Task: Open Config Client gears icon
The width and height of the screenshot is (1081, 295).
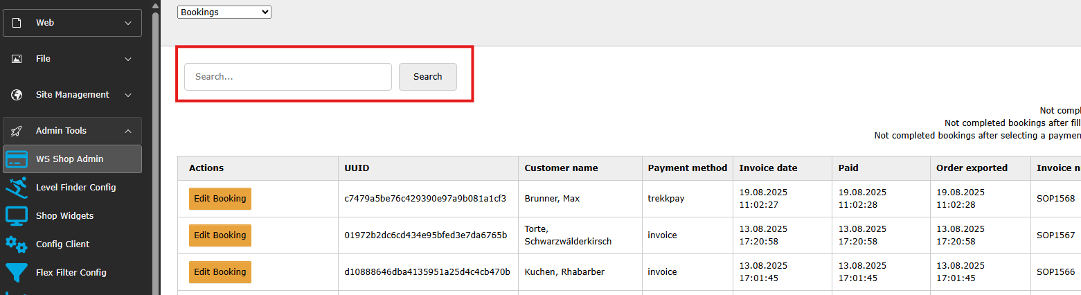Action: [17, 244]
